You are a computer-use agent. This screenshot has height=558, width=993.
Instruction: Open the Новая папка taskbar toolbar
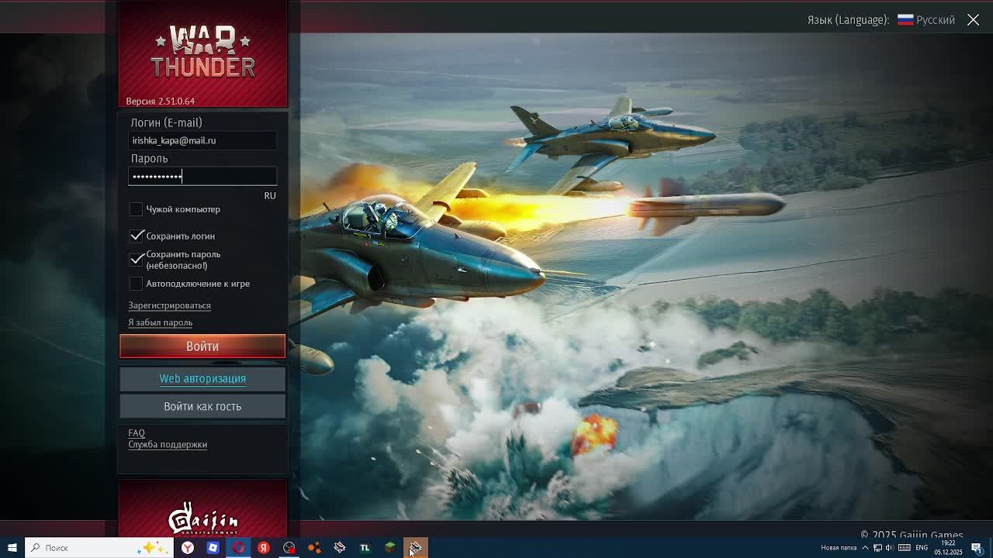click(839, 548)
